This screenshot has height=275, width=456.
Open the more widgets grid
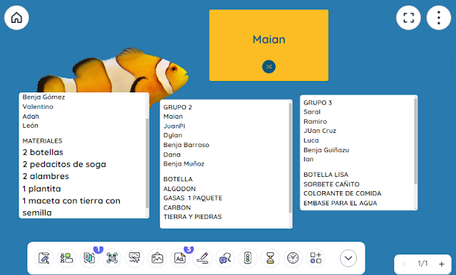coord(316,258)
